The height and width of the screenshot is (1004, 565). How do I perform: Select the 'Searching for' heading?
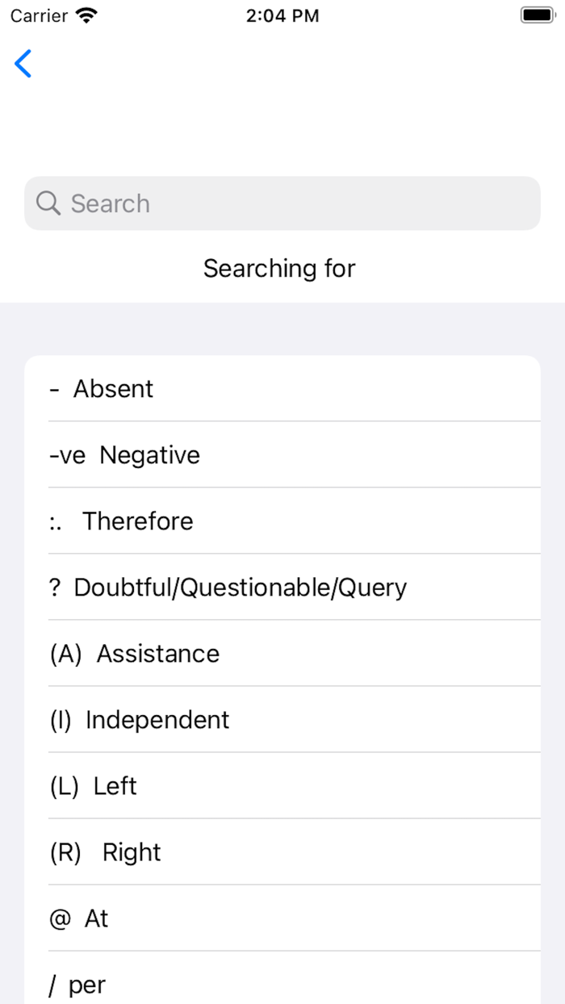pyautogui.click(x=279, y=268)
